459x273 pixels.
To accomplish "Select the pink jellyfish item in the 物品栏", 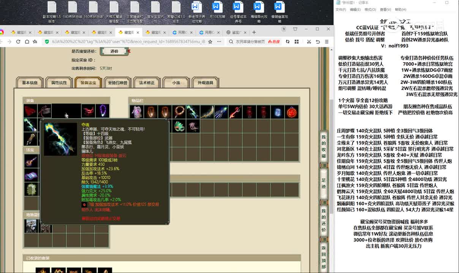I will (x=193, y=126).
